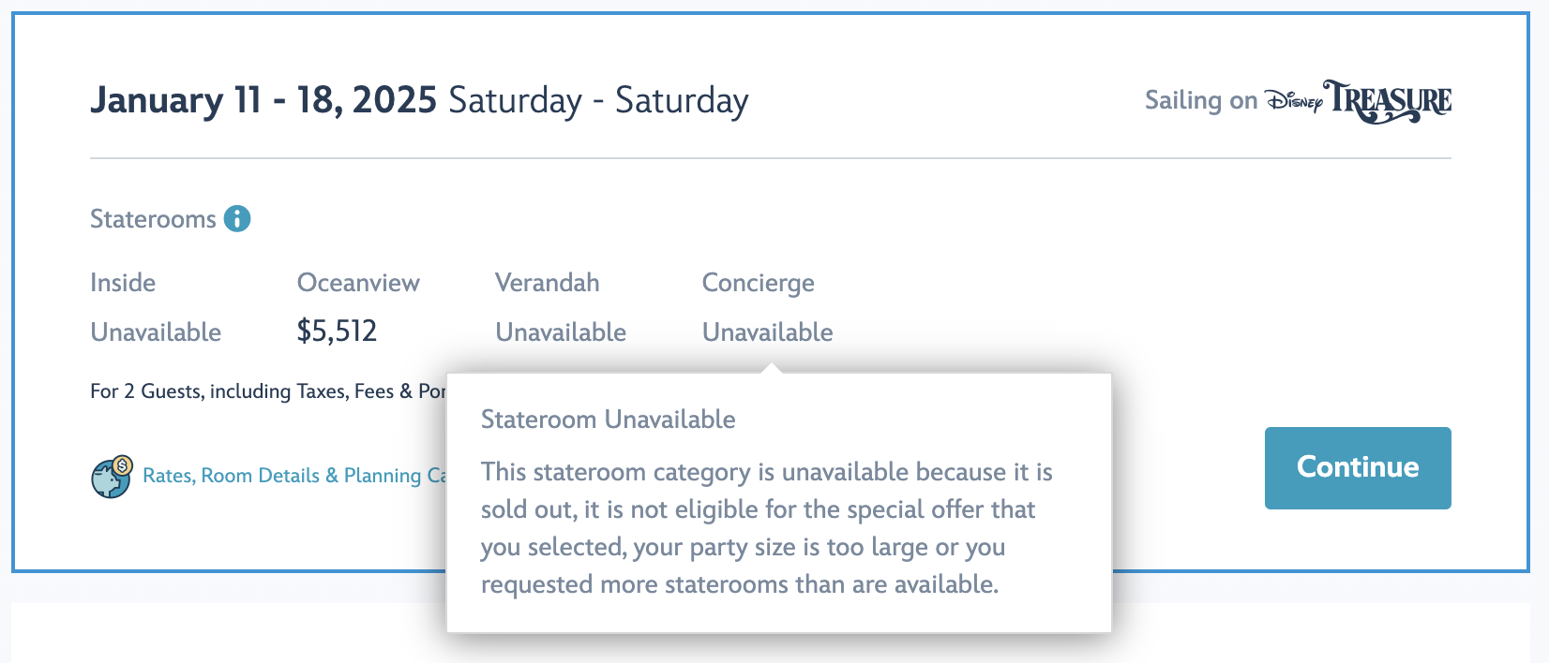Click the Concierge stateroom label
Viewport: 1549px width, 663px height.
click(x=758, y=283)
